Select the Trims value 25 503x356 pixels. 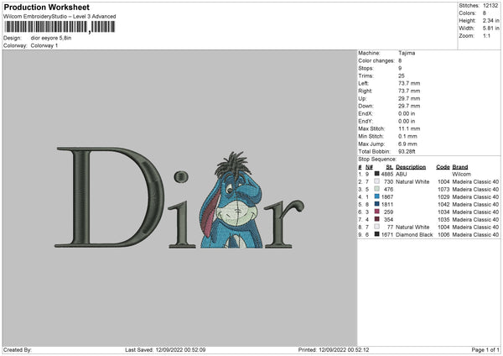[402, 76]
